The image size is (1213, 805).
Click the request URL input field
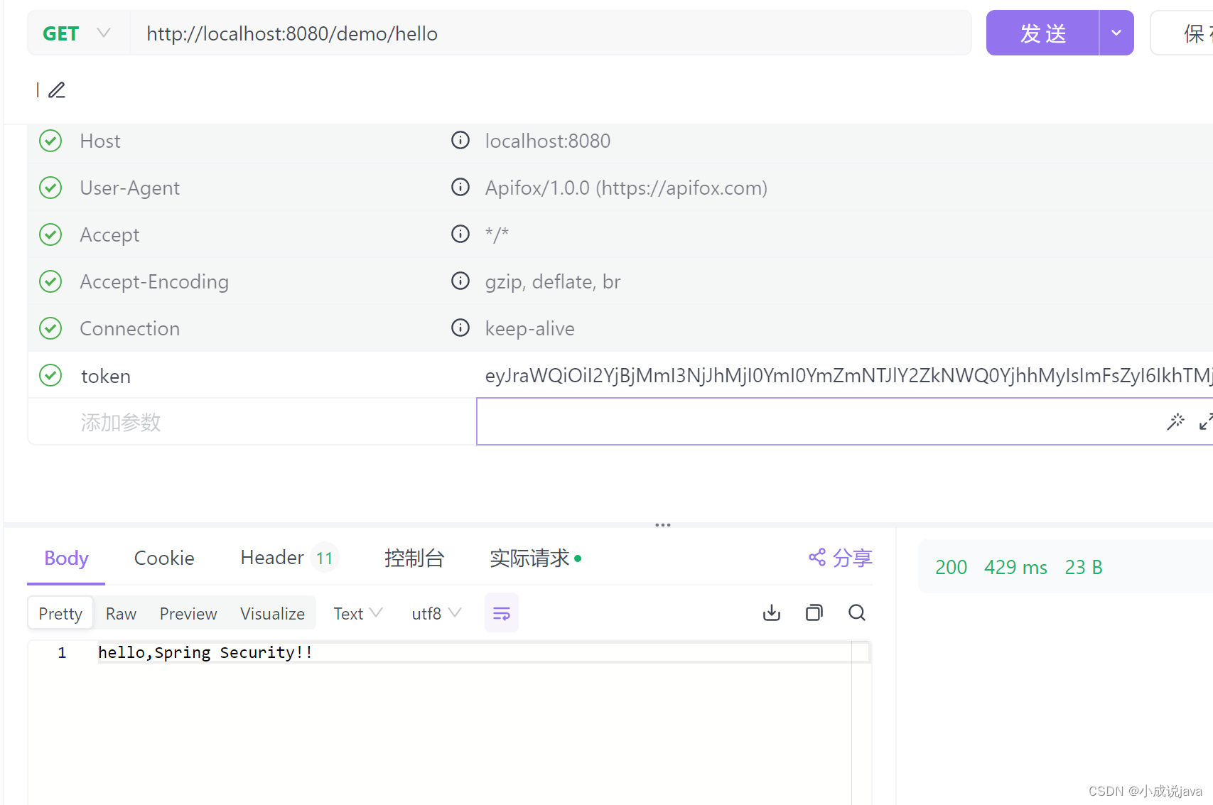[550, 33]
